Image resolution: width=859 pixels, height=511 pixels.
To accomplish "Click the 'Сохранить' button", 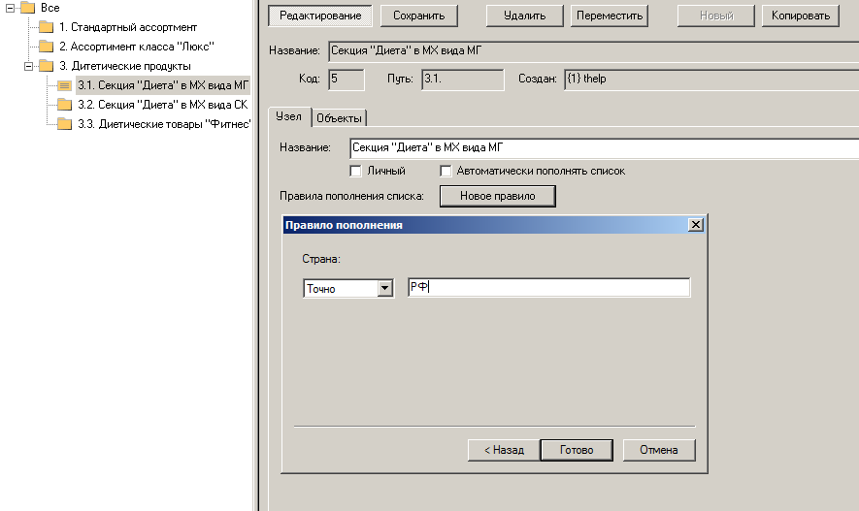I will (419, 16).
